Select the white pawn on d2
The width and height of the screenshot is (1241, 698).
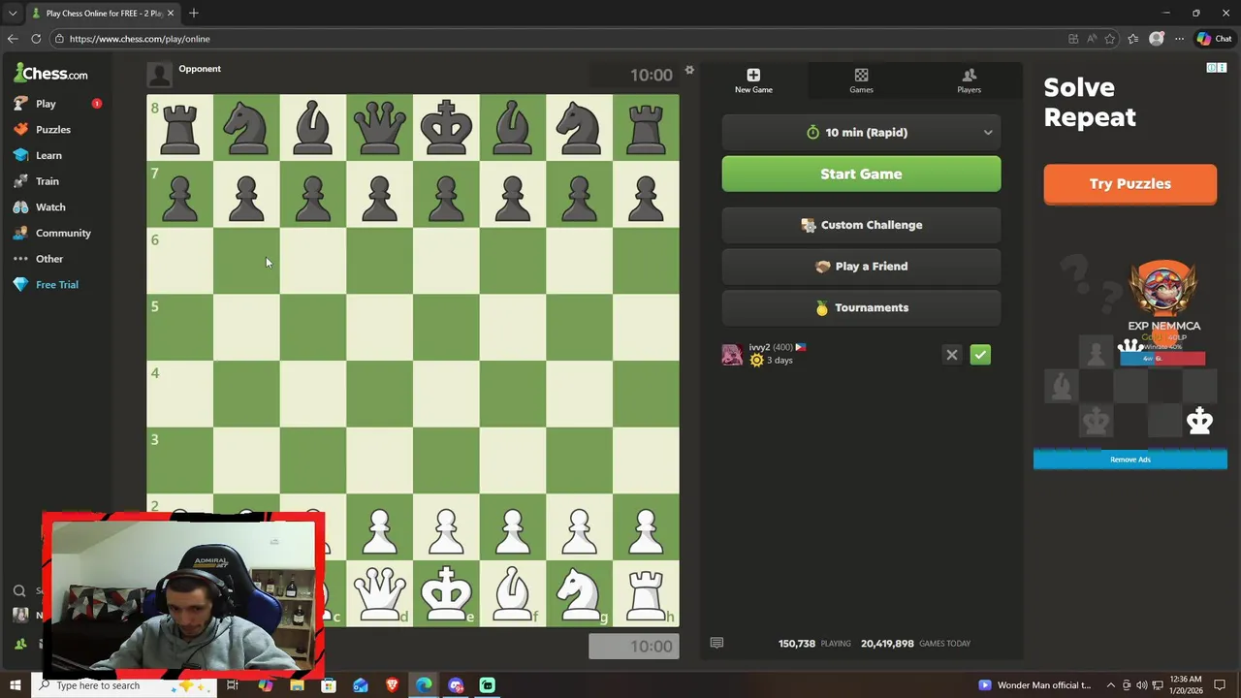pyautogui.click(x=380, y=527)
